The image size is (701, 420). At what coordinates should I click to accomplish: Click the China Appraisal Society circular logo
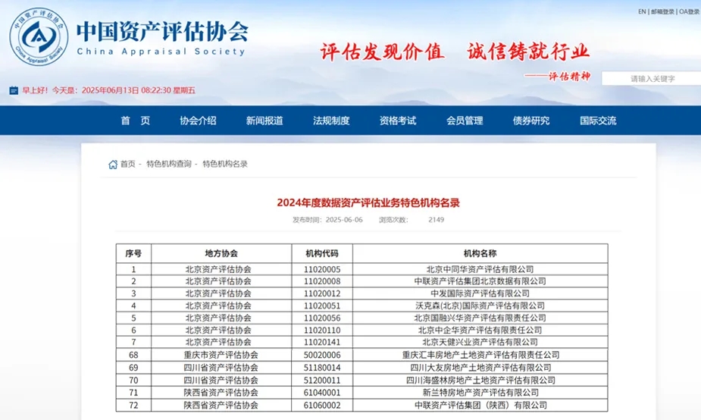(39, 36)
